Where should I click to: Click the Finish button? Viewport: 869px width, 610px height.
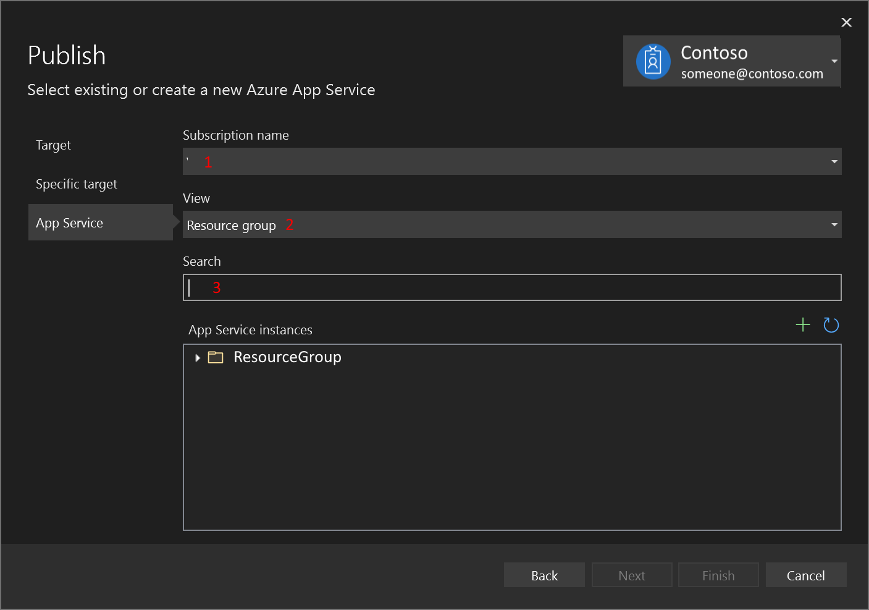click(x=718, y=575)
